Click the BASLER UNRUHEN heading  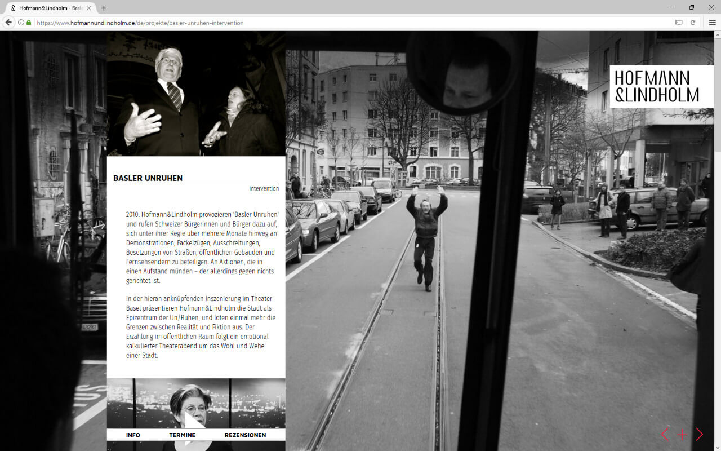click(148, 178)
